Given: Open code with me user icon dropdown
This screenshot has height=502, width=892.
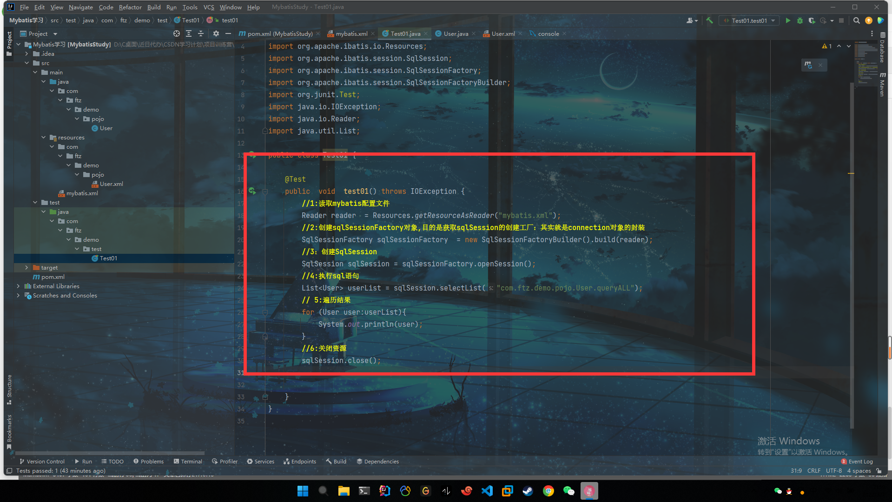Looking at the screenshot, I should pos(692,20).
